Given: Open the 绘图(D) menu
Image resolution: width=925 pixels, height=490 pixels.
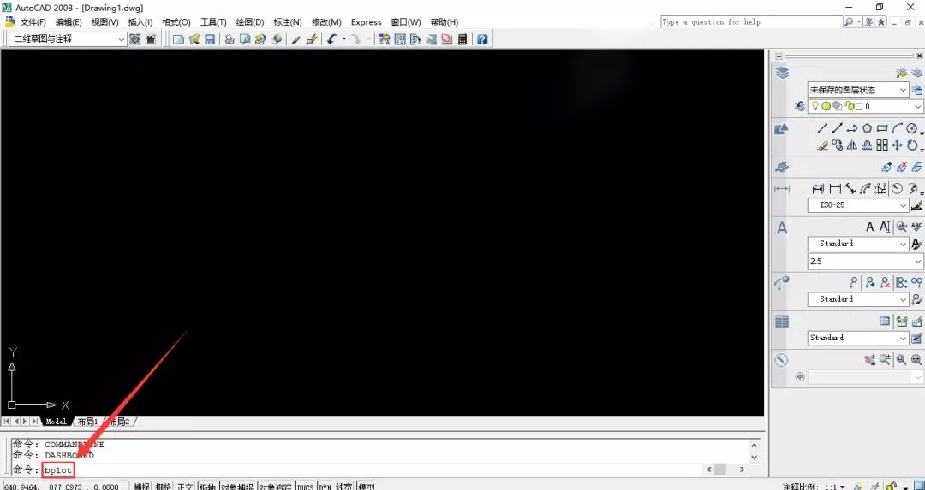Looking at the screenshot, I should click(x=250, y=22).
